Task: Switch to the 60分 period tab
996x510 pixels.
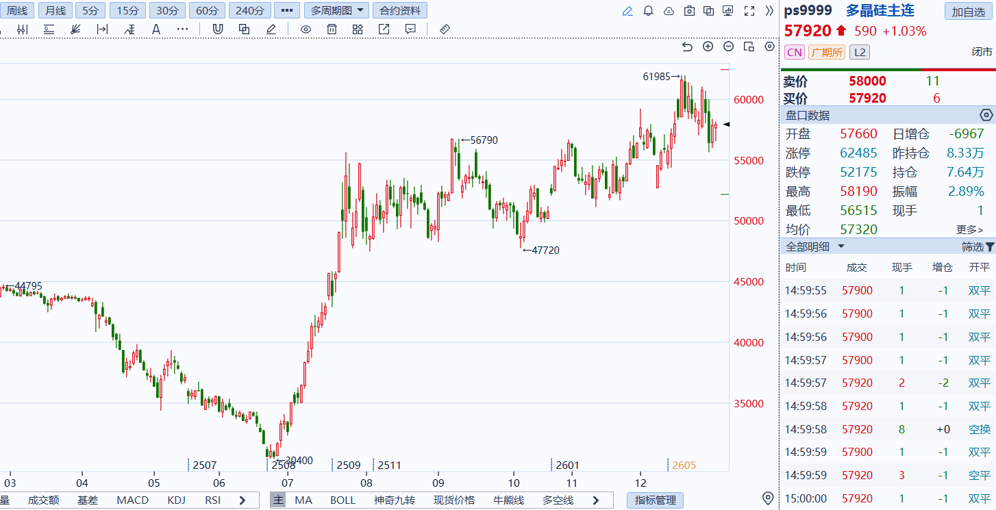Action: [x=207, y=11]
